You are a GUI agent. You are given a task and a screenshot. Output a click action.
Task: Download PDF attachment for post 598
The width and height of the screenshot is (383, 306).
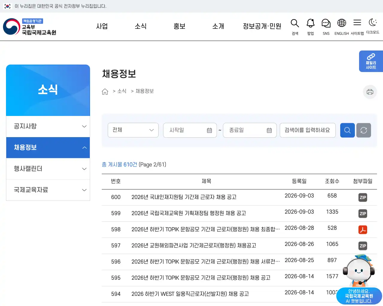(x=363, y=229)
